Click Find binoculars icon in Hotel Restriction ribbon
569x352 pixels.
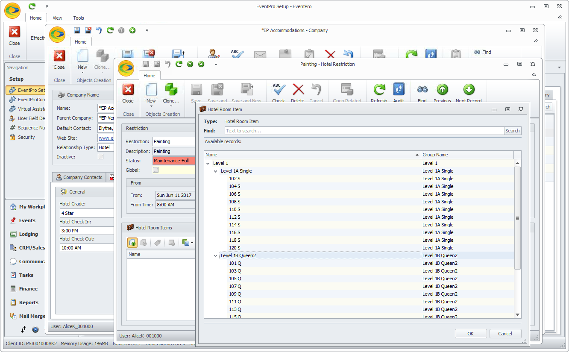coord(422,89)
